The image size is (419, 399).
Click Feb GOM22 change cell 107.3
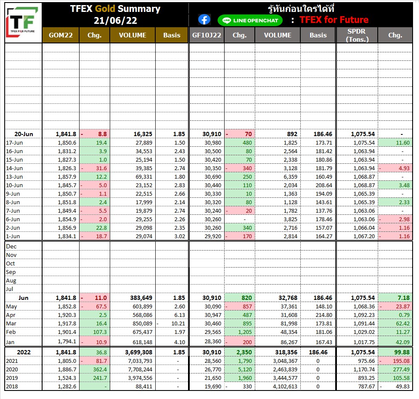pos(94,332)
